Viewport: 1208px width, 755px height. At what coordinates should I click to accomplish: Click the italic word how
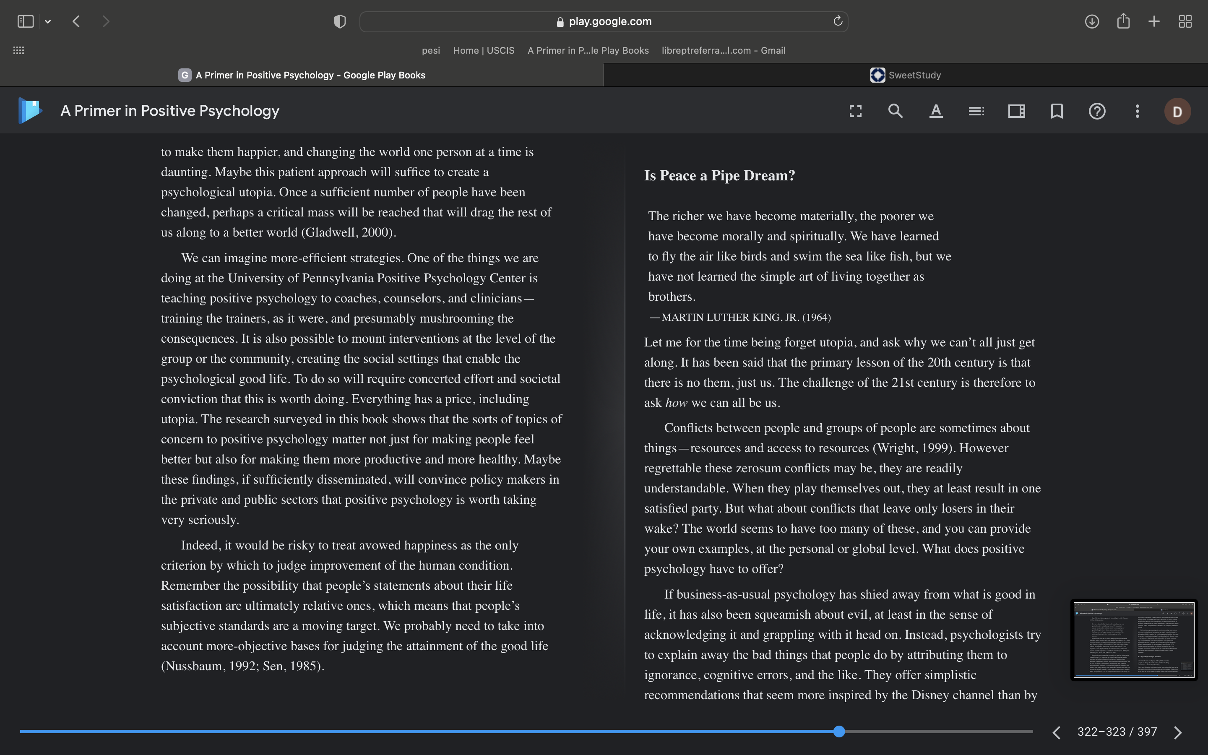[x=677, y=403]
